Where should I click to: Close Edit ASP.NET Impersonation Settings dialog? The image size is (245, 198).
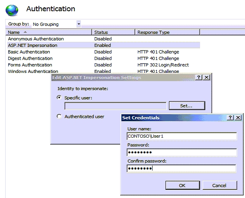pos(207,77)
